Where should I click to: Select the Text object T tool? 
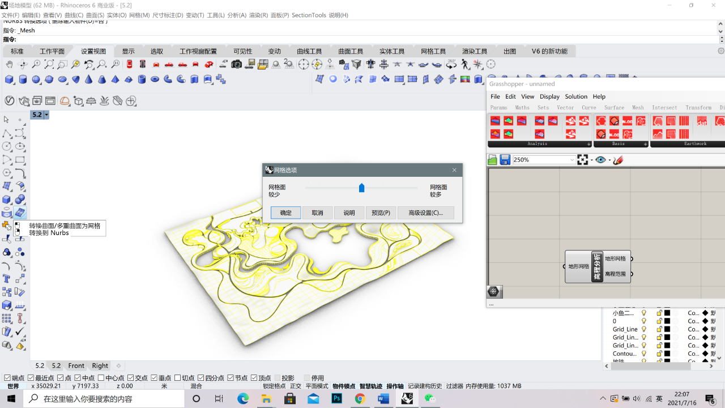tap(7, 278)
